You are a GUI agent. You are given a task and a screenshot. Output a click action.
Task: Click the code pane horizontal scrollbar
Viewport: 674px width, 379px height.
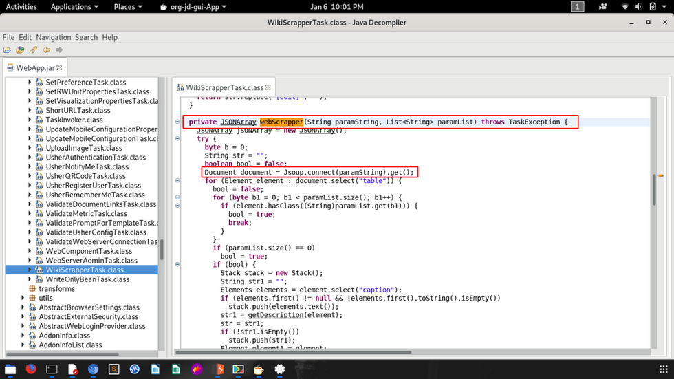293,352
